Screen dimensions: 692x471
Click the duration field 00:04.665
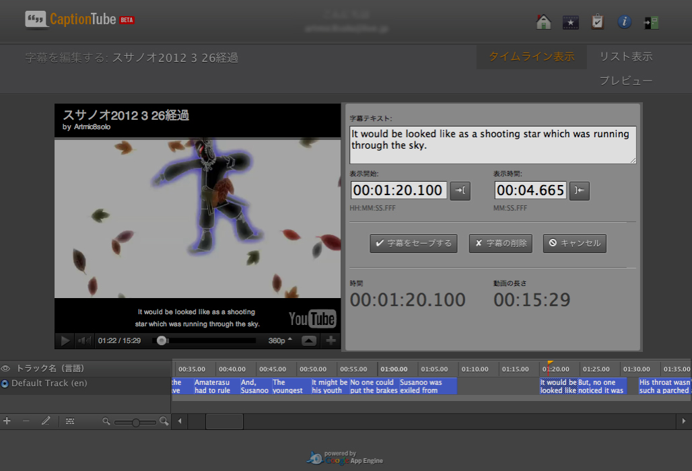point(530,190)
